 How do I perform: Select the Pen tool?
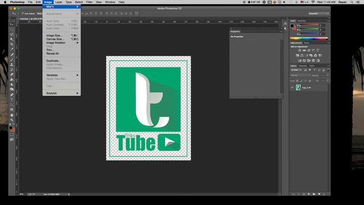pos(11,95)
